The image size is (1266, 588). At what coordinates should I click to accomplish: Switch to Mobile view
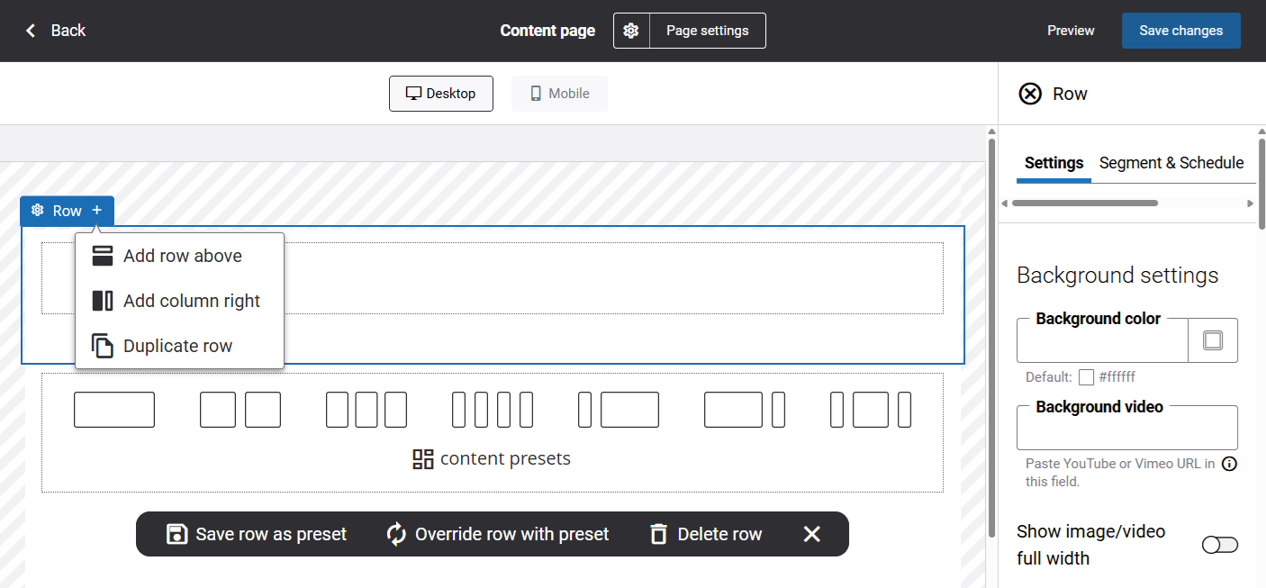[x=559, y=94]
